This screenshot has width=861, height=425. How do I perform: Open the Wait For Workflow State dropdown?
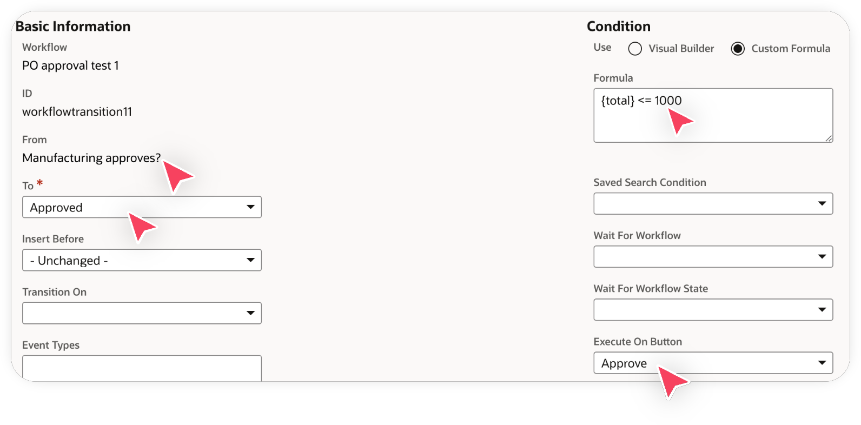(x=823, y=310)
